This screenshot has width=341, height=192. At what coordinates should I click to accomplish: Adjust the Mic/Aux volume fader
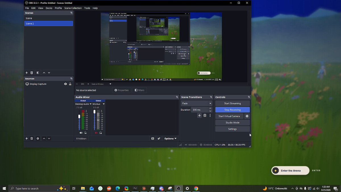click(95, 112)
